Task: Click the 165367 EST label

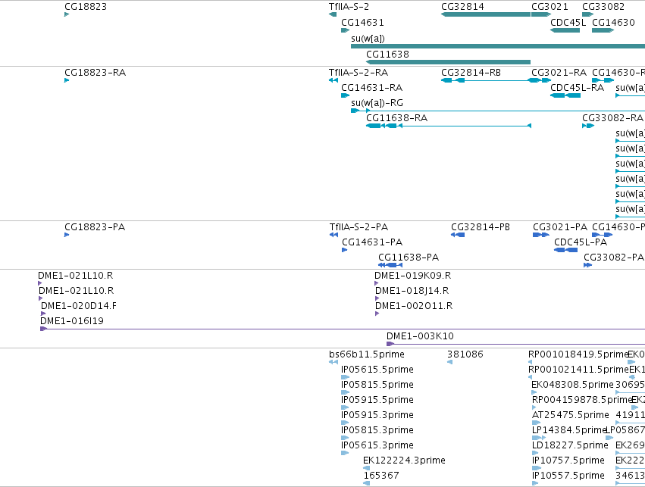Action: (381, 476)
